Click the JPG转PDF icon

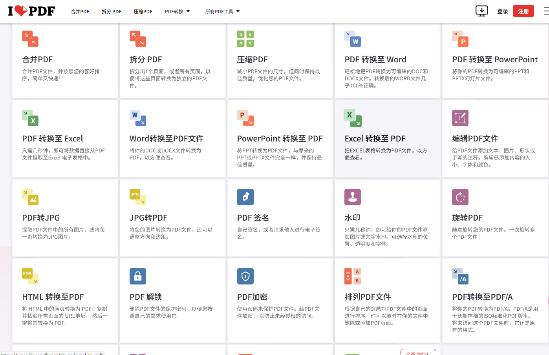point(138,197)
